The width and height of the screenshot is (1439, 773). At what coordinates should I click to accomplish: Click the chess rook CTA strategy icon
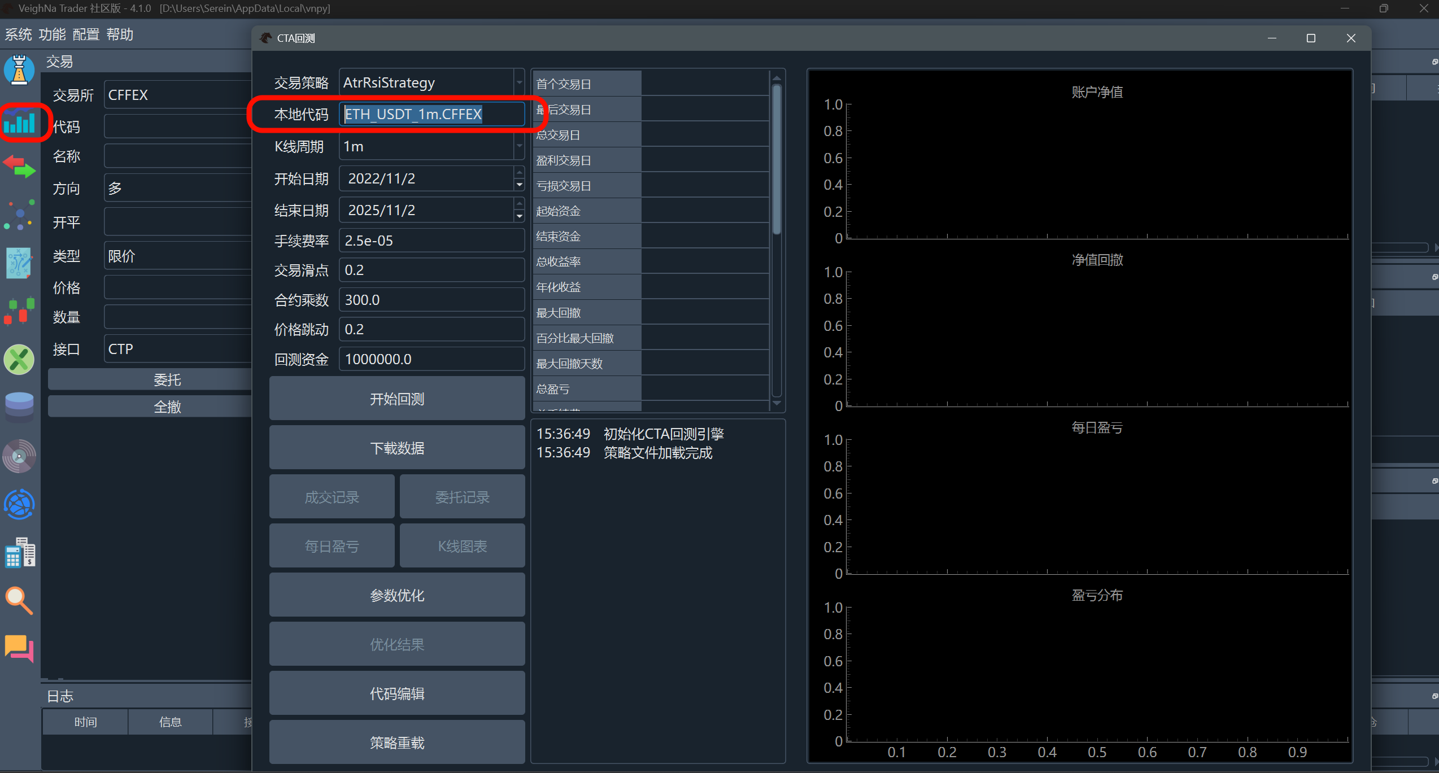19,70
